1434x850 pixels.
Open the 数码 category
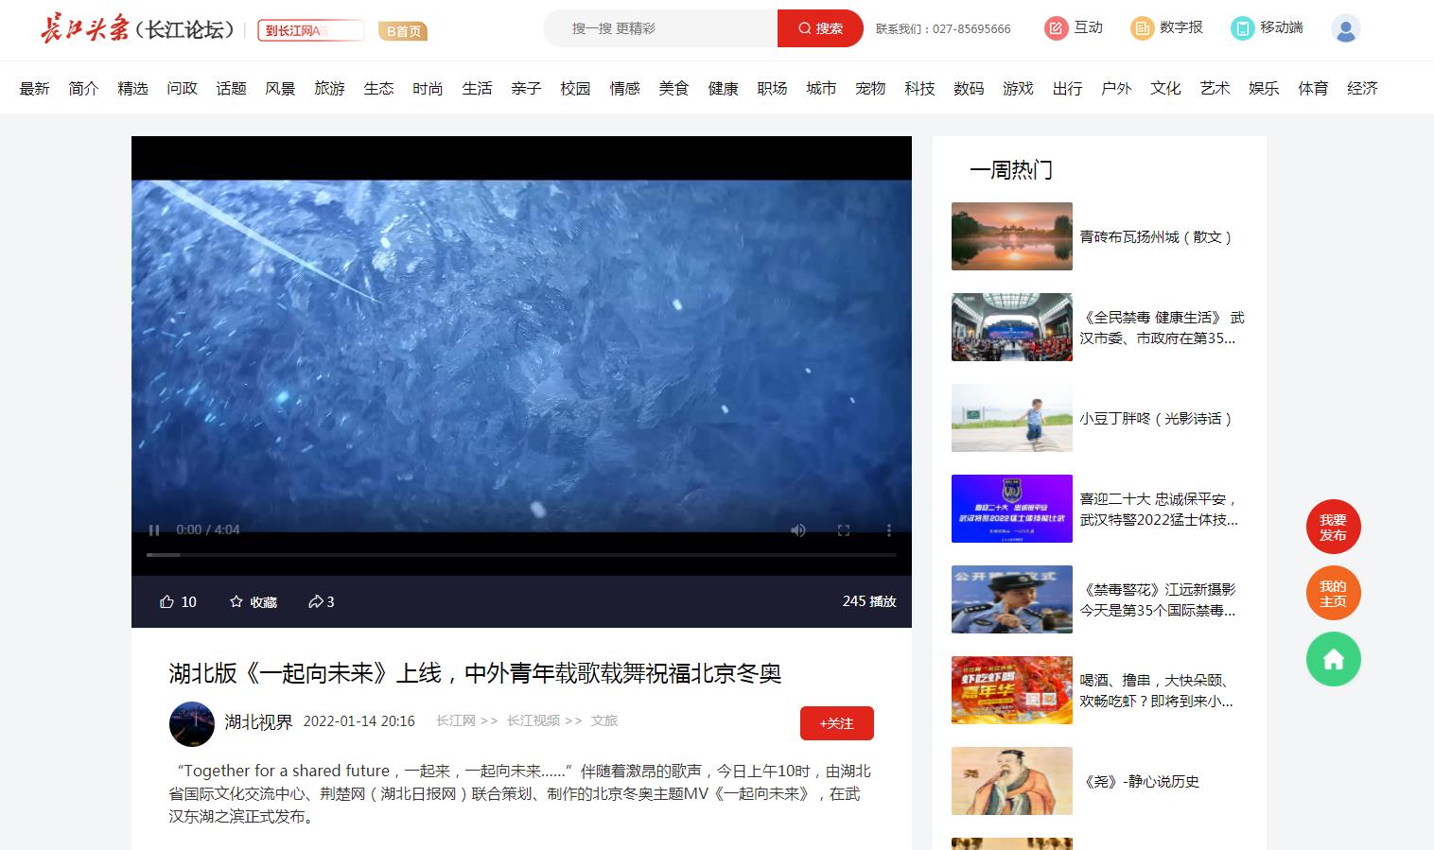969,88
